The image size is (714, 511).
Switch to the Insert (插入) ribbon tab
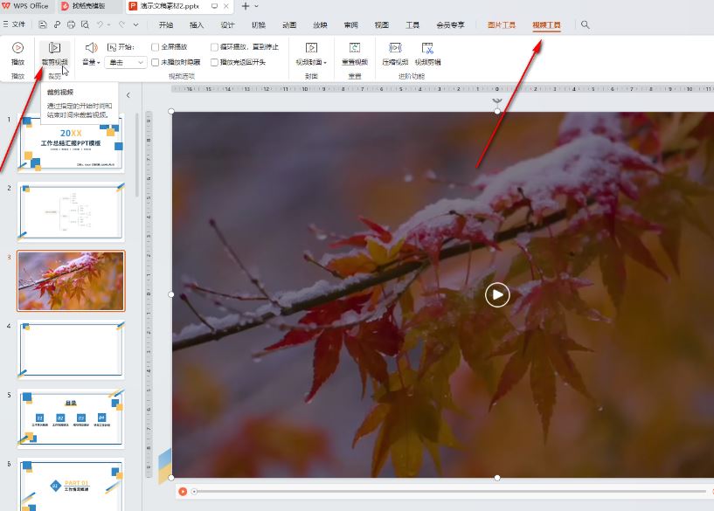pos(197,25)
